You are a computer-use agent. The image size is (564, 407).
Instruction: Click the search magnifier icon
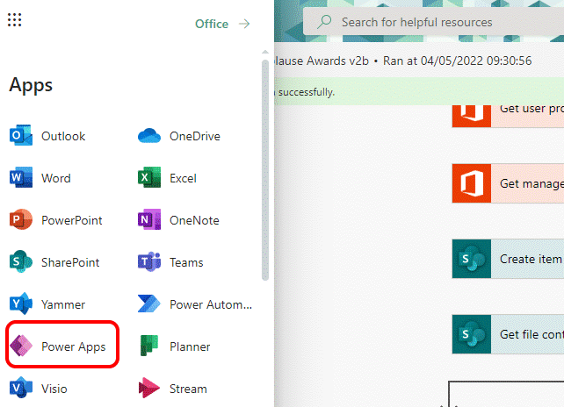tap(324, 22)
